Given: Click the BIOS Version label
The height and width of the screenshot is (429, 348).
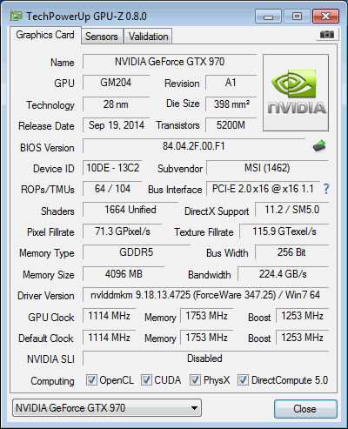Looking at the screenshot, I should pos(47,148).
